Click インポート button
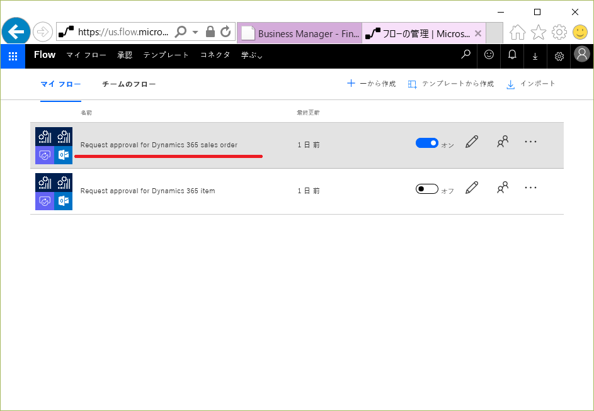 (531, 84)
